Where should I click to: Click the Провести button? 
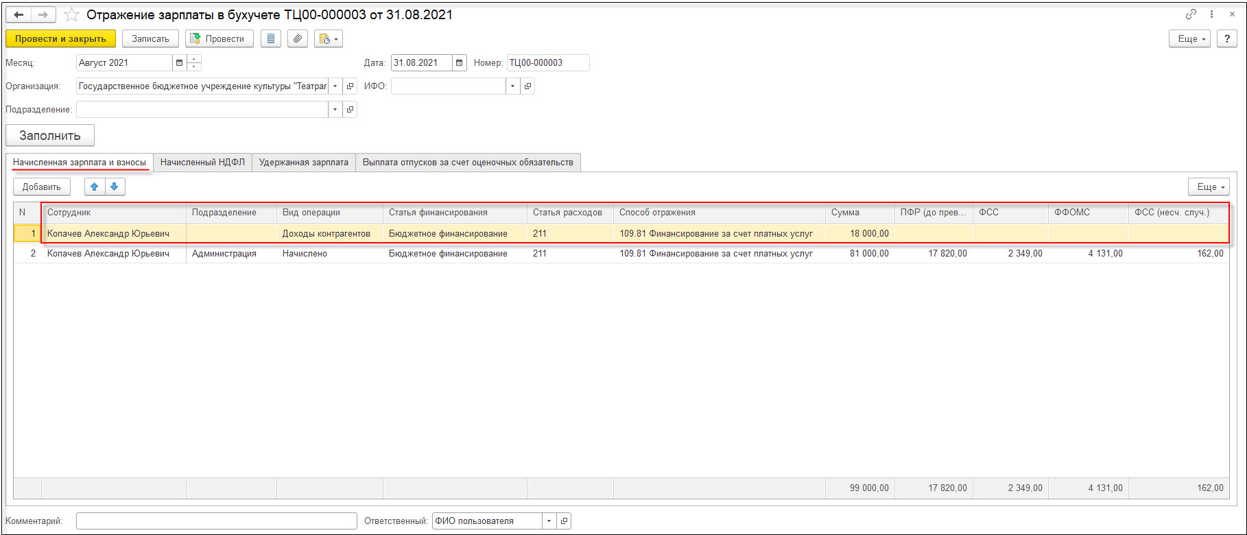click(219, 38)
